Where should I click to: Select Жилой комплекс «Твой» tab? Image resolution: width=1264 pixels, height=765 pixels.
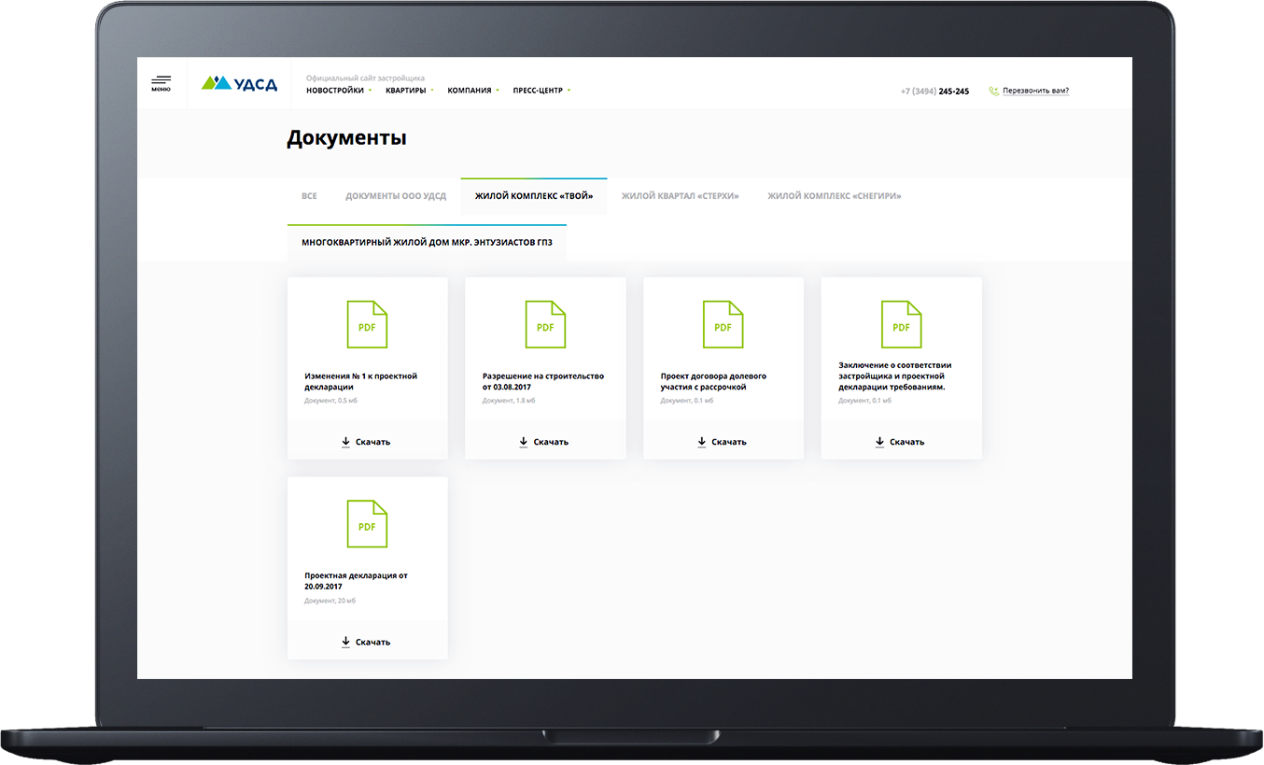click(x=534, y=196)
